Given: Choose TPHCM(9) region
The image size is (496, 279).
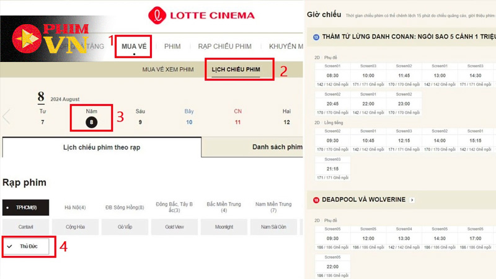Looking at the screenshot, I should click(x=25, y=208).
